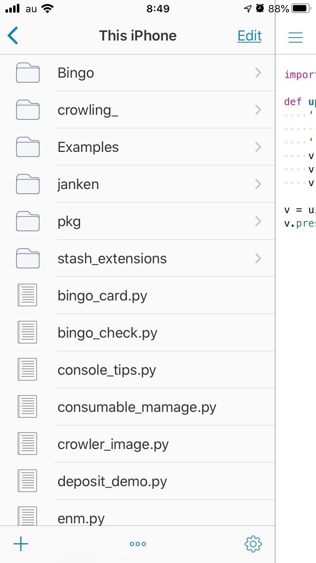This screenshot has width=316, height=563.
Task: Open the three-dots more options icon
Action: pos(138,544)
